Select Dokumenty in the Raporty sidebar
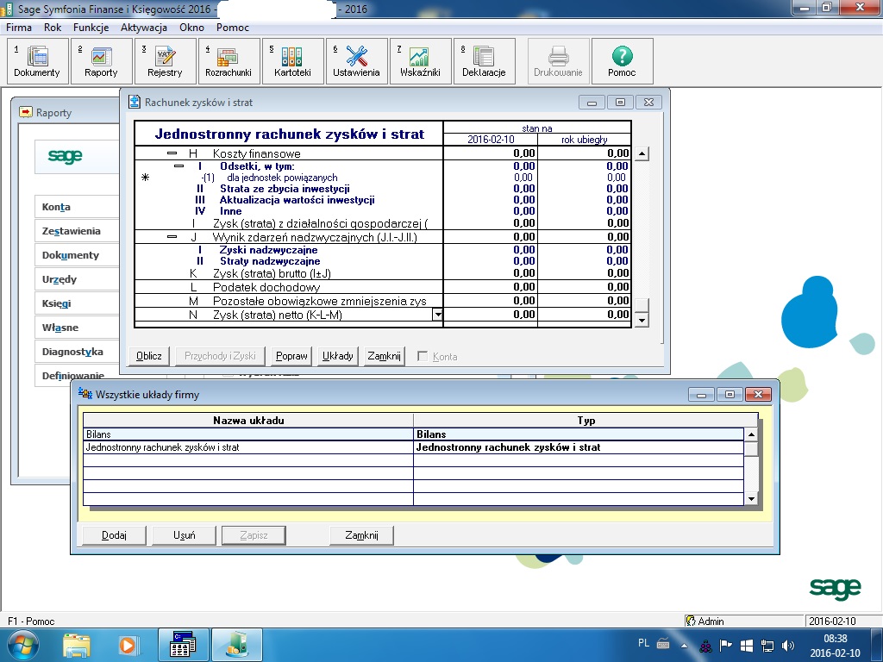 pyautogui.click(x=77, y=255)
